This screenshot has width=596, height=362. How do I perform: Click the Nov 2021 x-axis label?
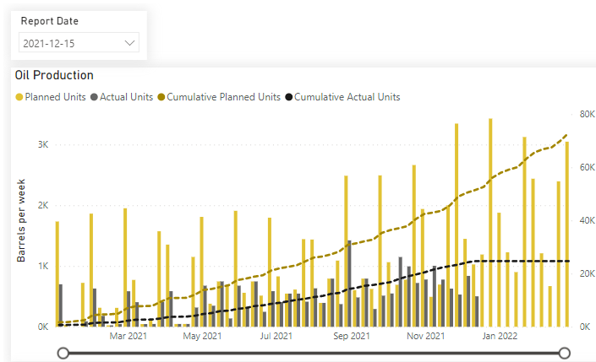click(425, 336)
